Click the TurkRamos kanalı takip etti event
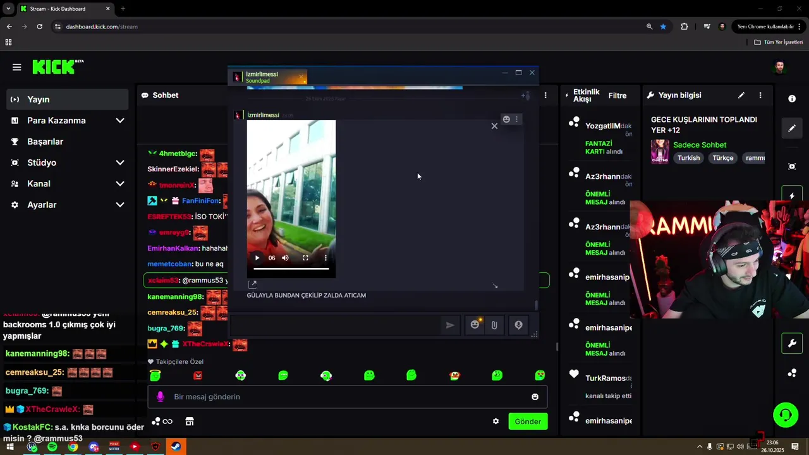The height and width of the screenshot is (455, 809). point(599,387)
